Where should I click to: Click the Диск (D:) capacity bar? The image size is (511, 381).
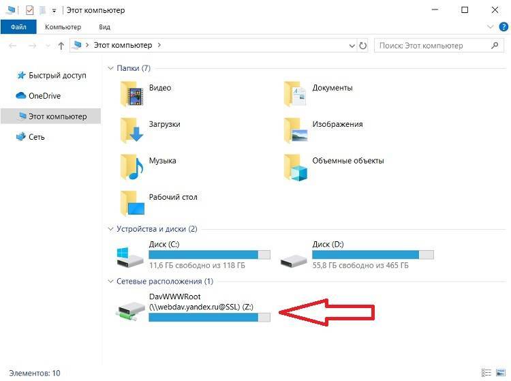[x=373, y=254]
